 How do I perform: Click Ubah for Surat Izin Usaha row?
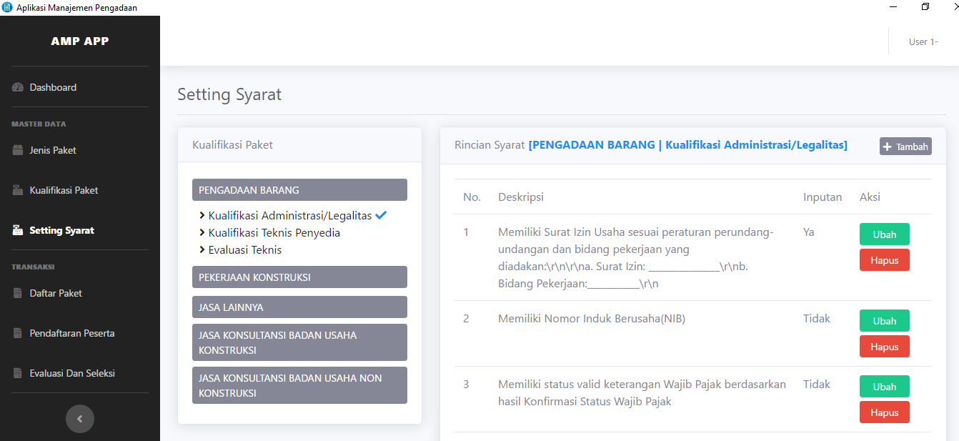pos(884,234)
